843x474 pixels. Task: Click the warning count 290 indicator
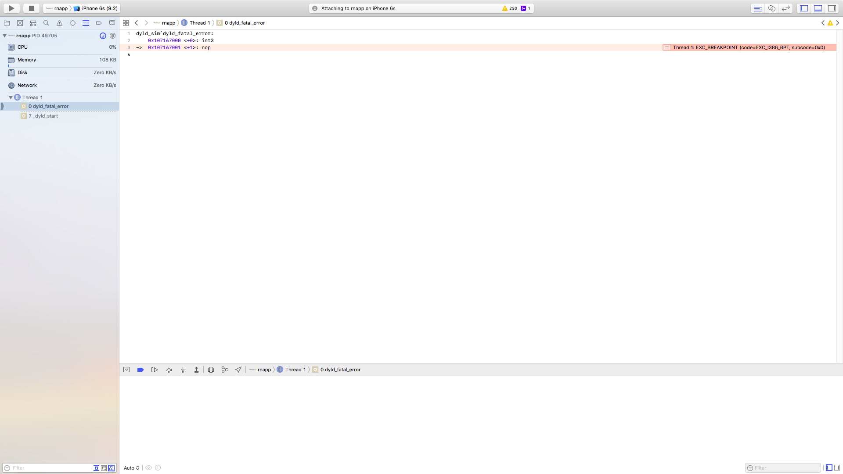click(x=510, y=8)
